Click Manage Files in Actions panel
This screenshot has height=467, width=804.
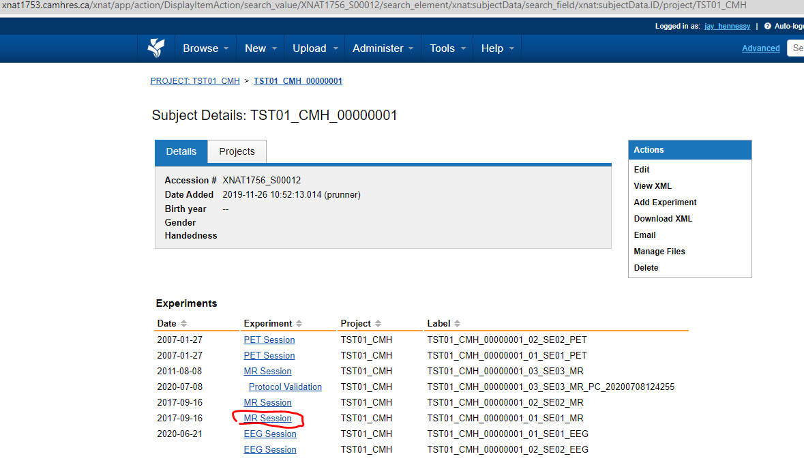pyautogui.click(x=659, y=252)
